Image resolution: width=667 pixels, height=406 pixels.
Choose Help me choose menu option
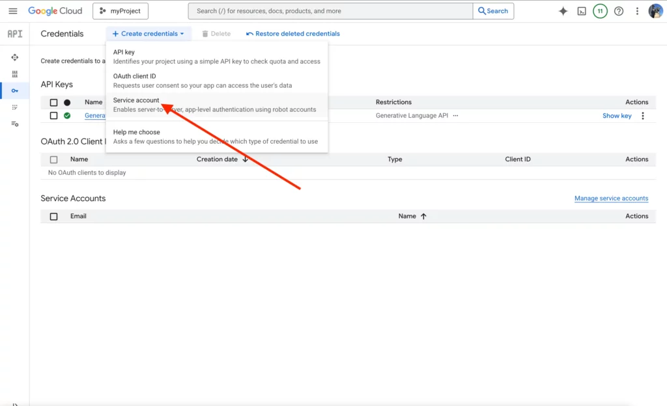pyautogui.click(x=216, y=137)
